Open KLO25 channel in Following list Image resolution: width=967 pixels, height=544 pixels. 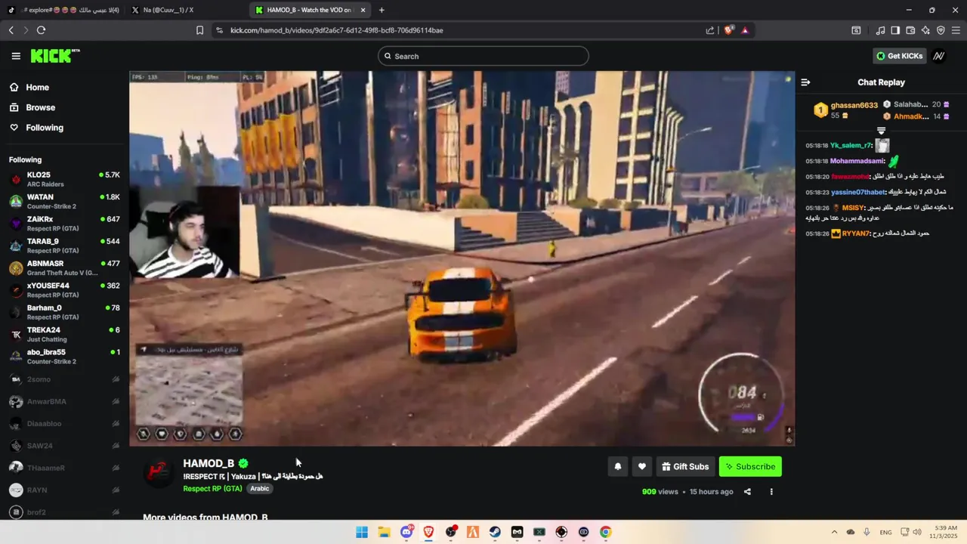[x=64, y=179]
